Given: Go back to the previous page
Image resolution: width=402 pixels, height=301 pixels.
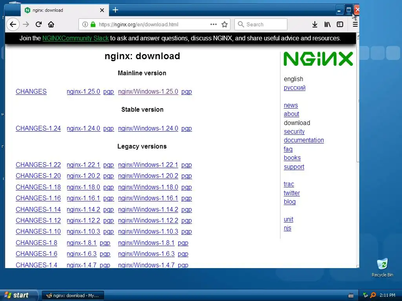Looking at the screenshot, I should tap(13, 24).
